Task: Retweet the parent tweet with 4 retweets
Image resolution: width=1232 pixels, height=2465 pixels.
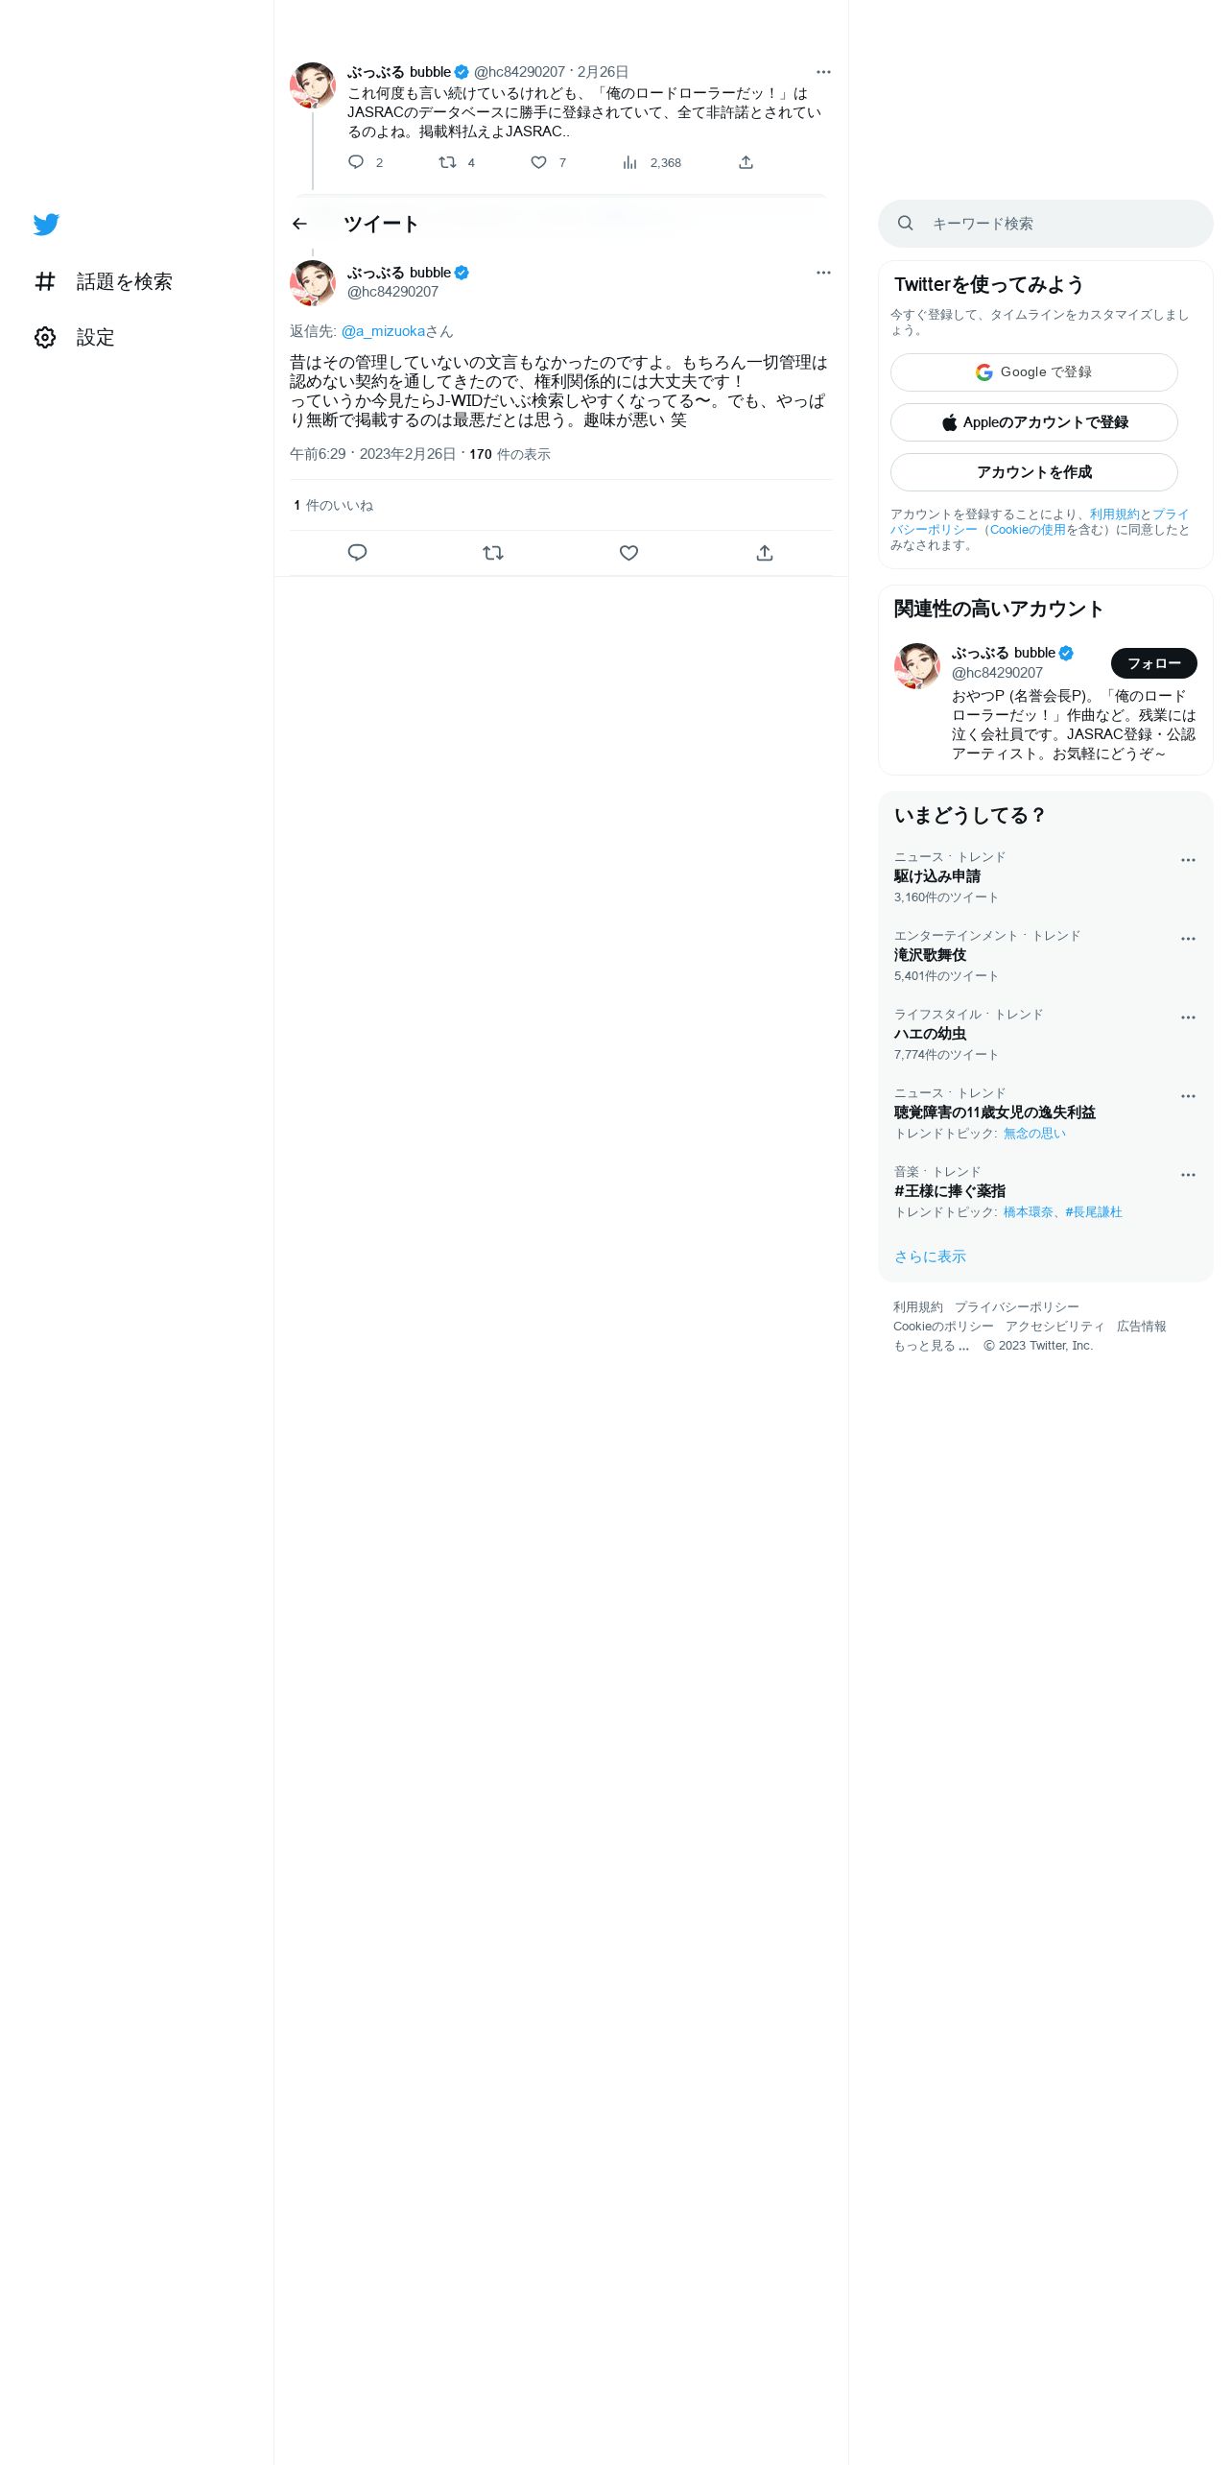Action: point(457,162)
